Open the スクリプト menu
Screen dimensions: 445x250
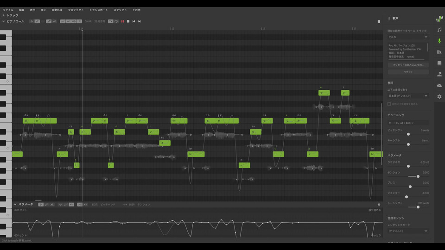(120, 10)
